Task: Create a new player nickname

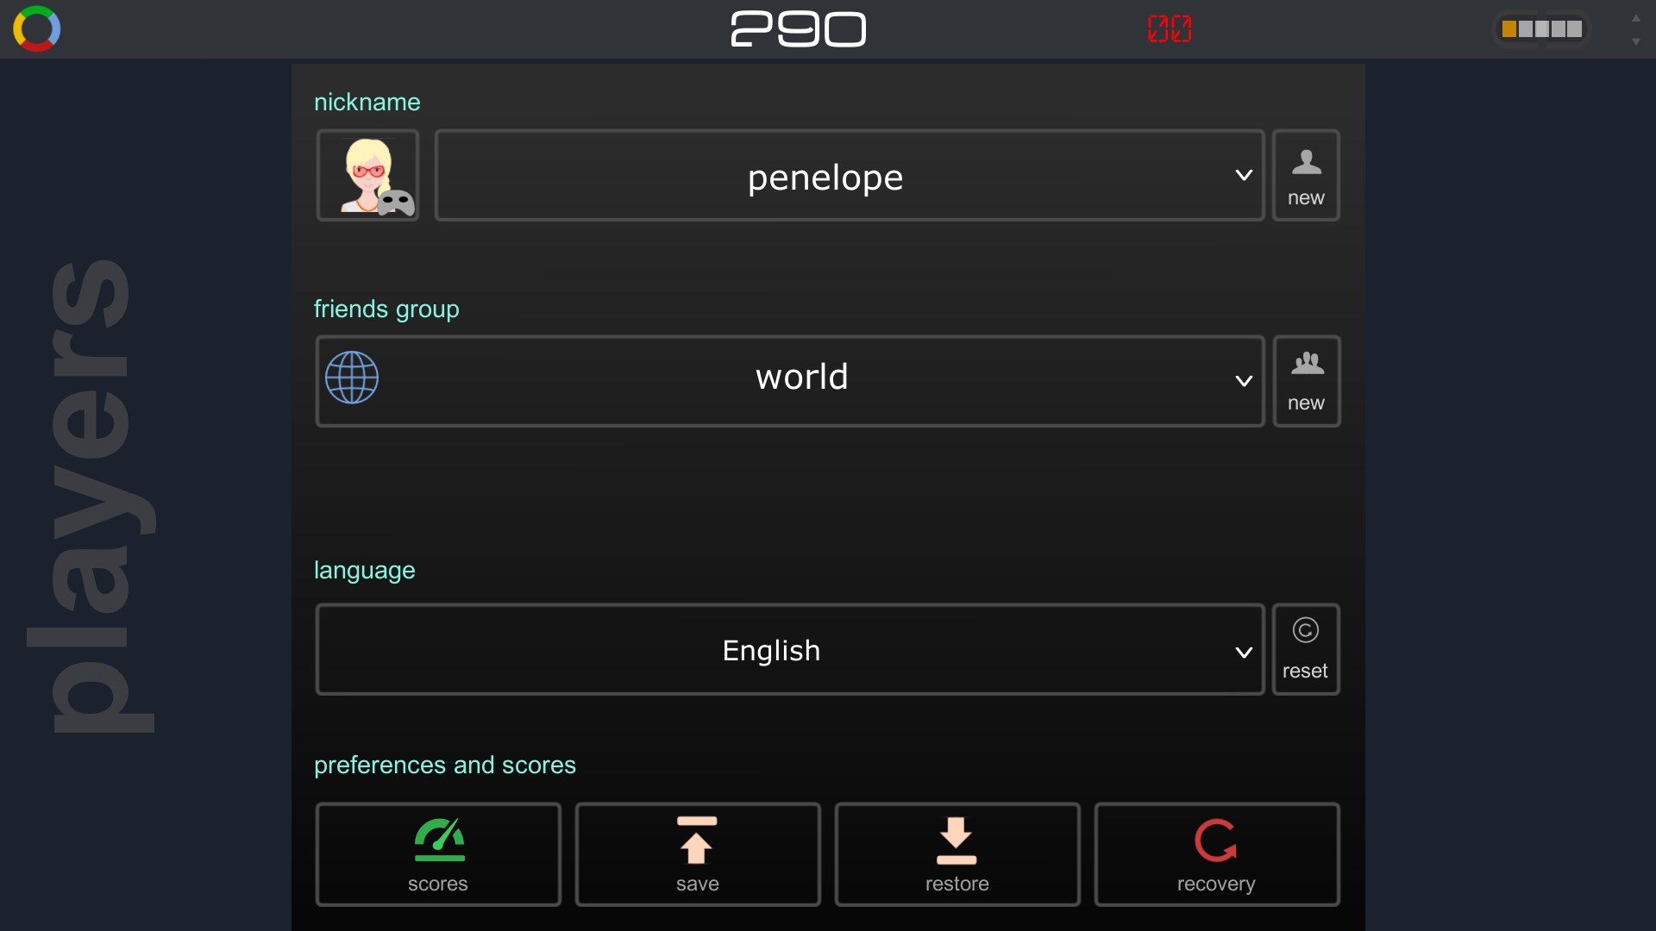Action: [x=1306, y=176]
